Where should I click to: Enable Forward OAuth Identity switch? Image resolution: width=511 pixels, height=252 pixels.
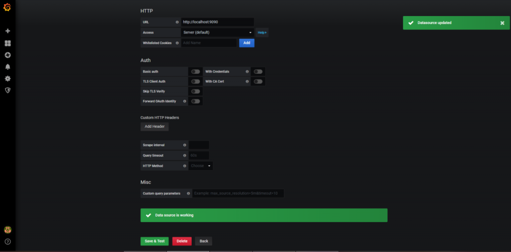tap(196, 101)
